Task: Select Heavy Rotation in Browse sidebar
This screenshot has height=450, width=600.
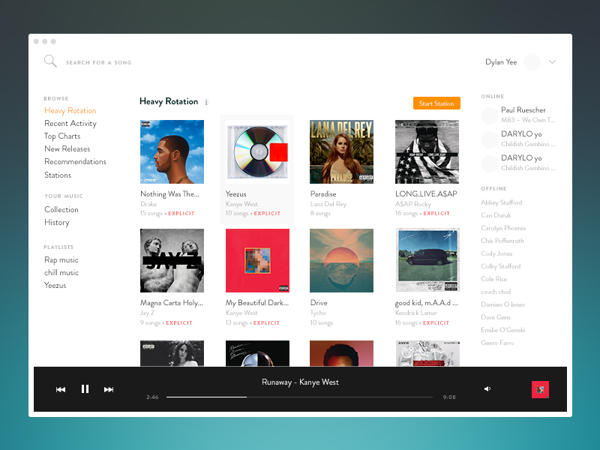Action: (x=70, y=110)
